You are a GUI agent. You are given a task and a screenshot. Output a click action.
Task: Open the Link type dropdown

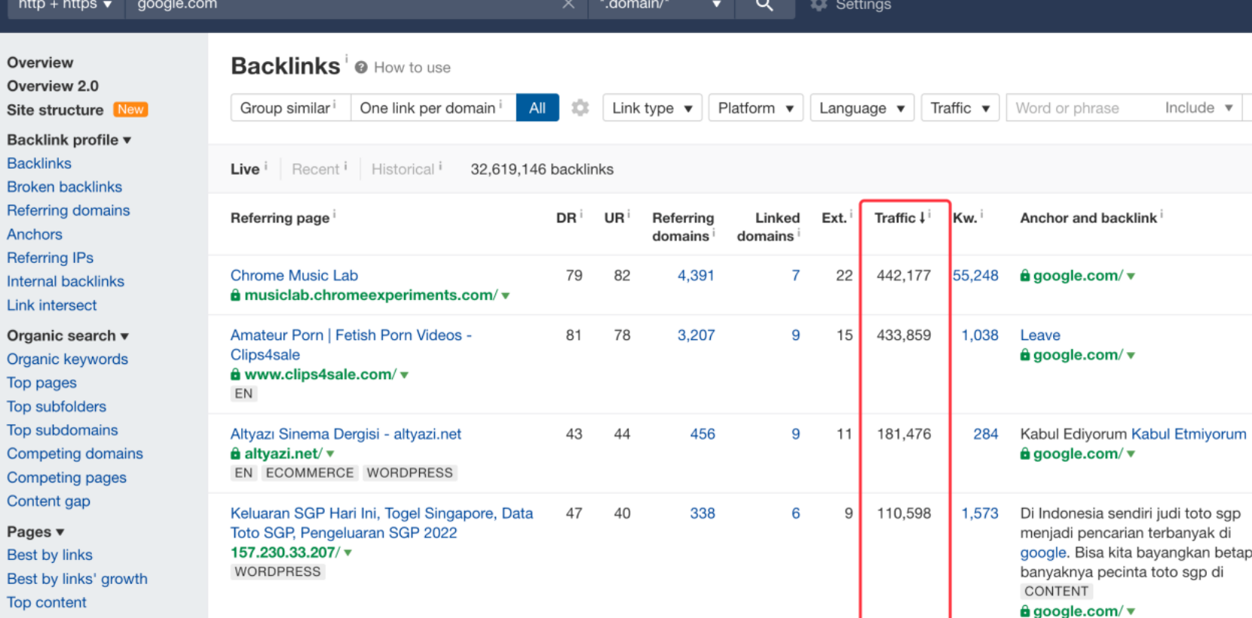(651, 108)
